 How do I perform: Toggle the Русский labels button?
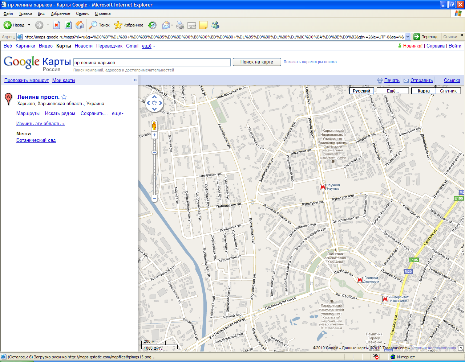click(x=361, y=91)
